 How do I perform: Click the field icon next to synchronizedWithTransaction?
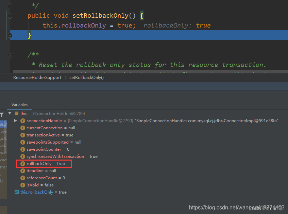click(22, 157)
